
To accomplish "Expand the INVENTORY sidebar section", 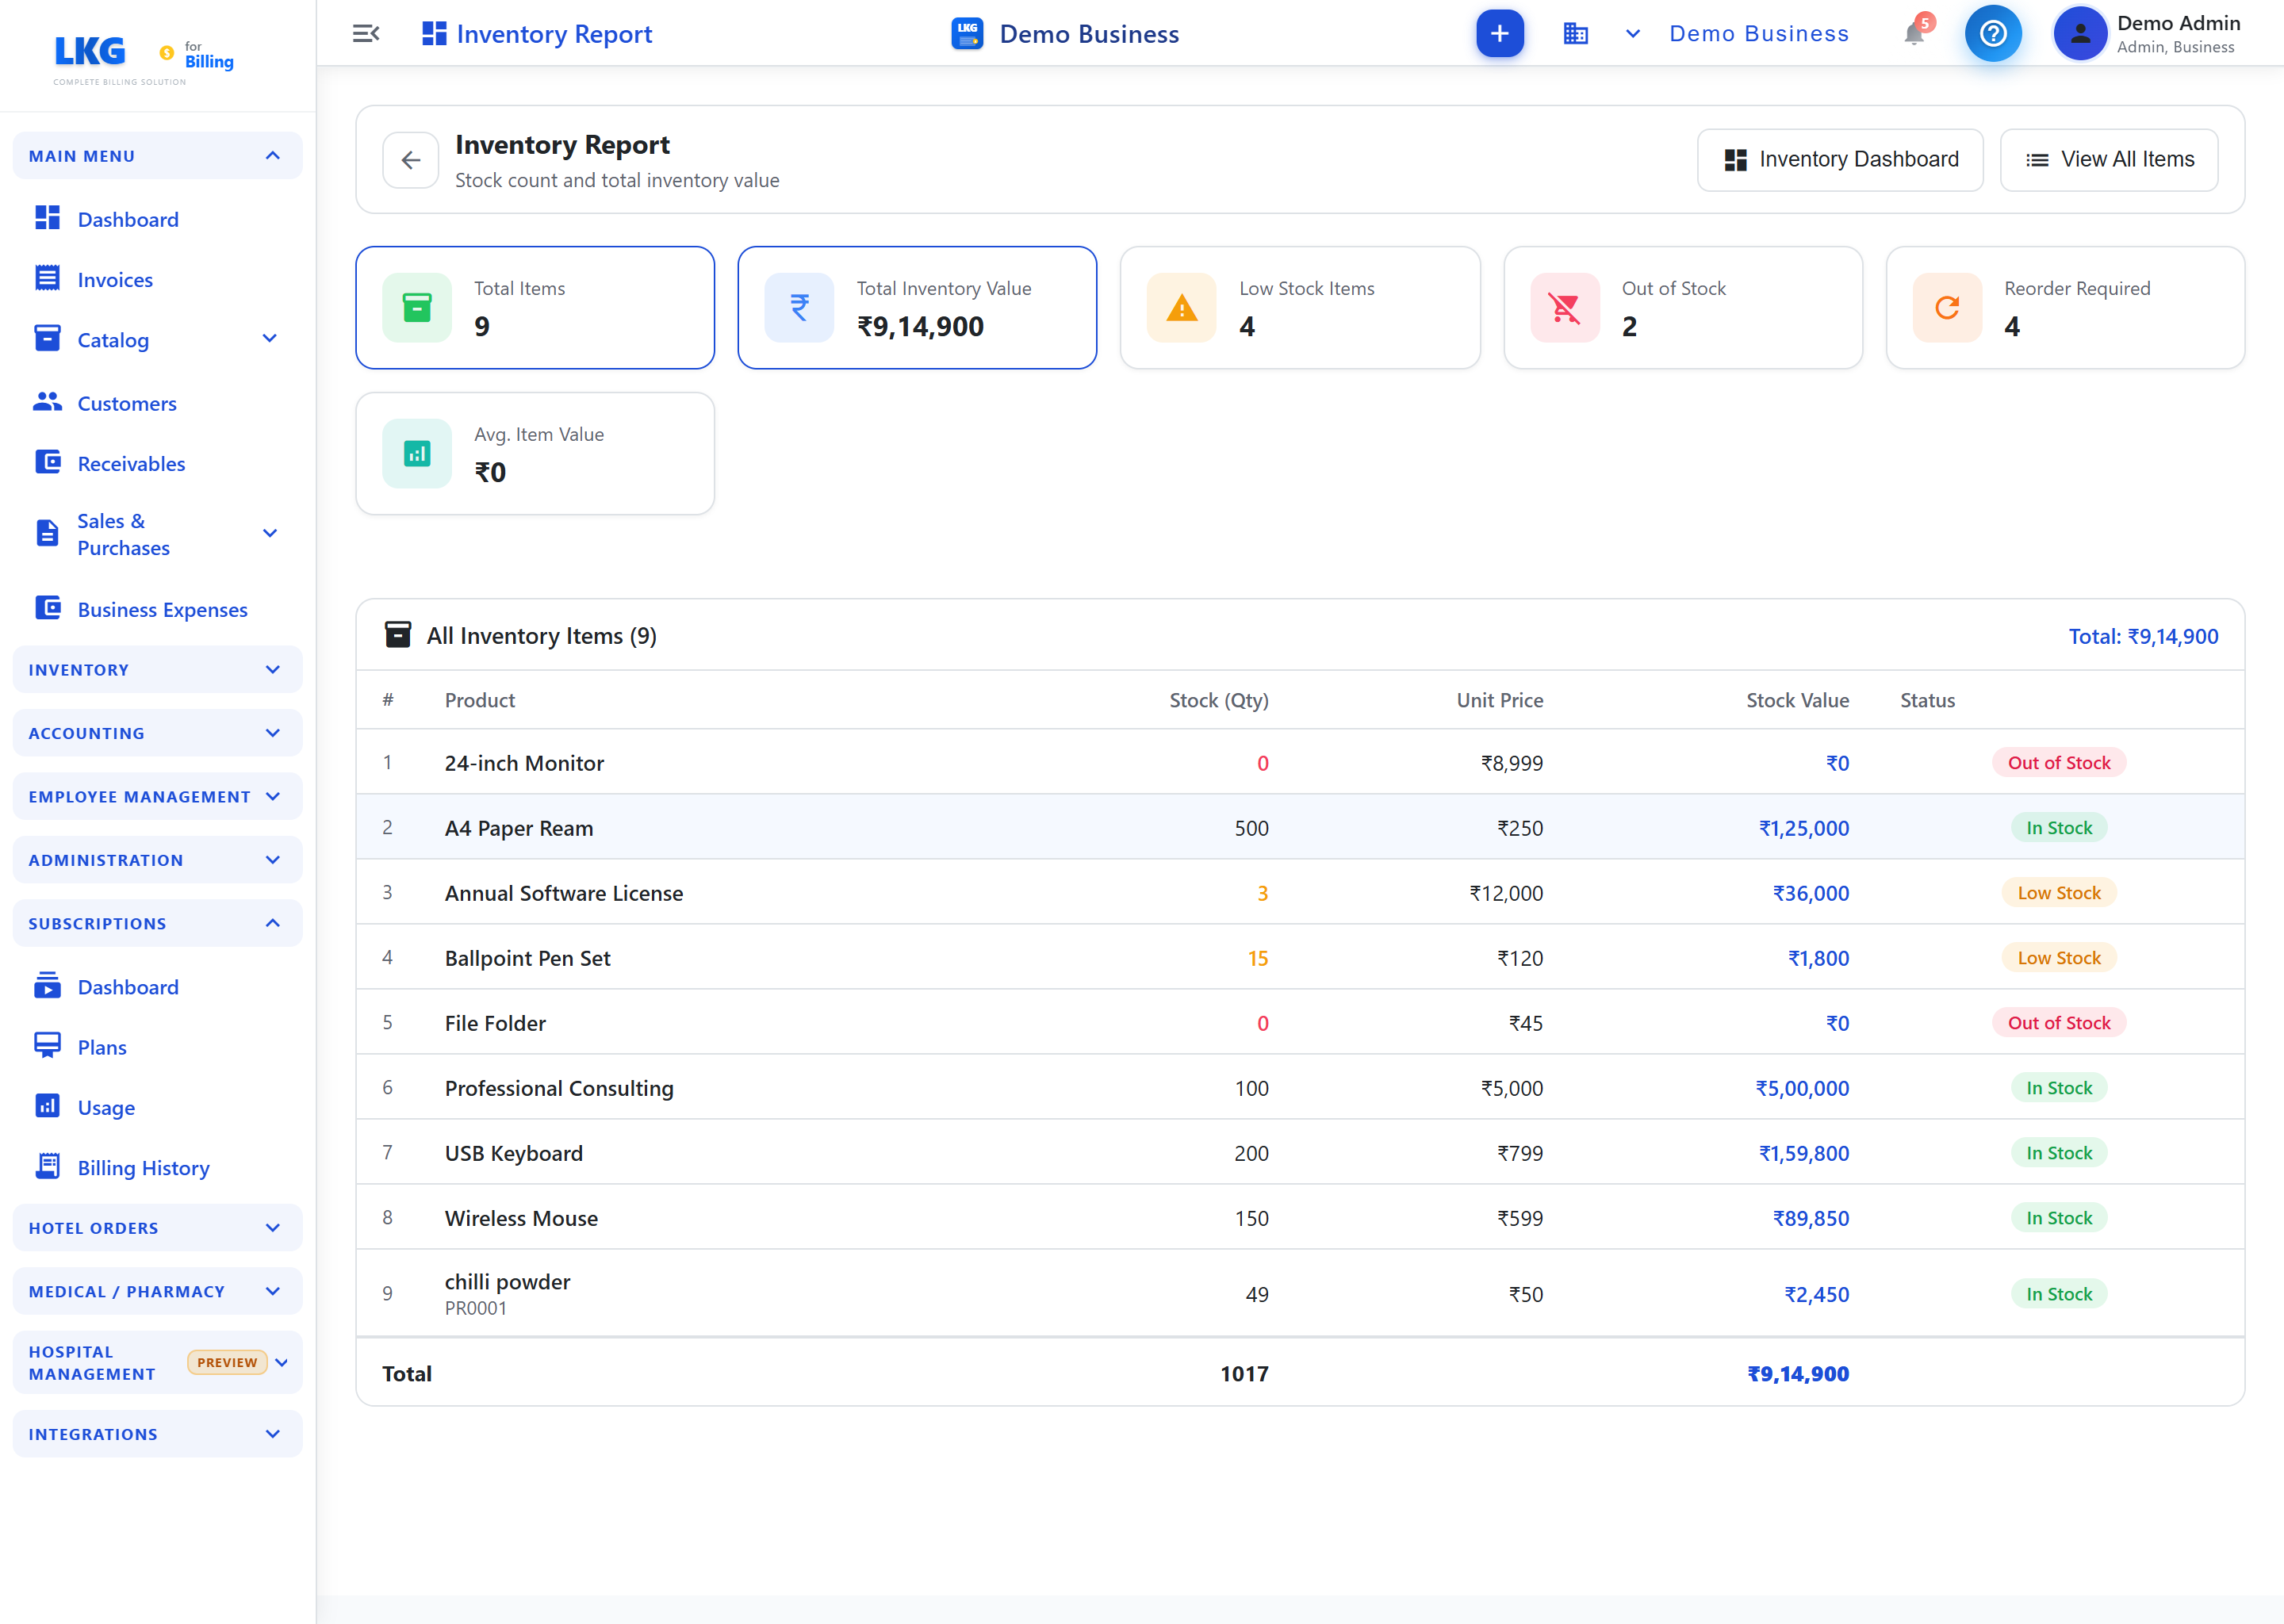I will coord(157,670).
